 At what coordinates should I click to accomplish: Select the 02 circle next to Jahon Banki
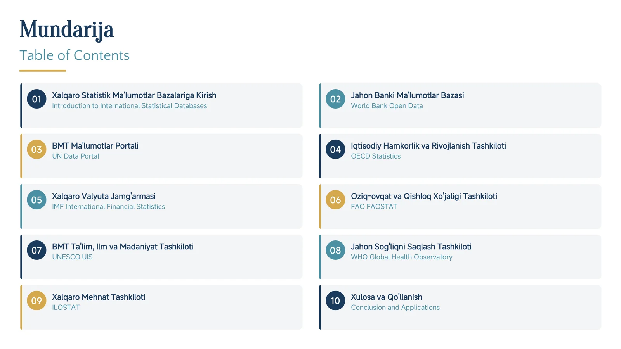coord(335,99)
